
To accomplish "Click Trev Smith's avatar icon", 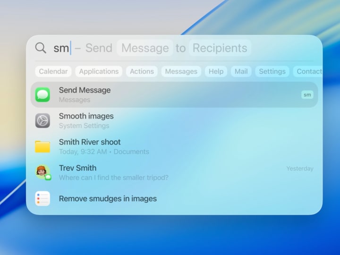I will (43, 172).
